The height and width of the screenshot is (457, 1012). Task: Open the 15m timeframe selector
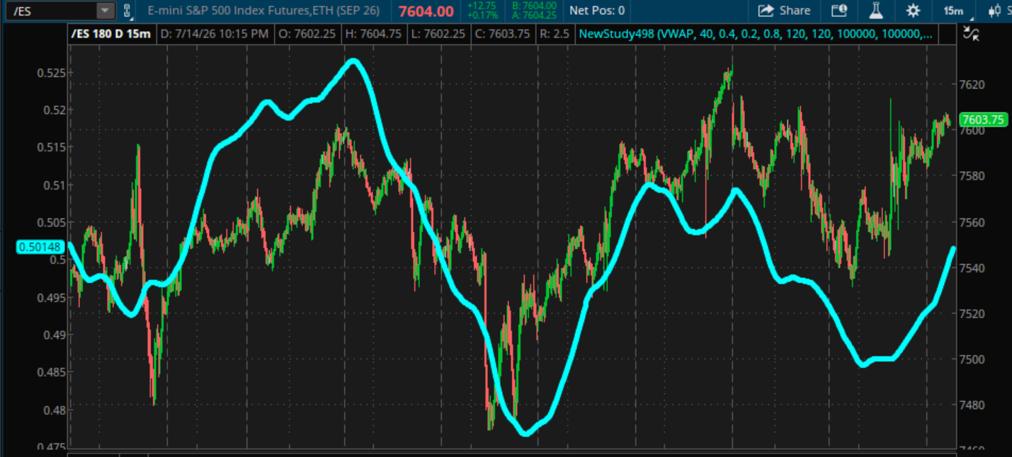click(954, 11)
